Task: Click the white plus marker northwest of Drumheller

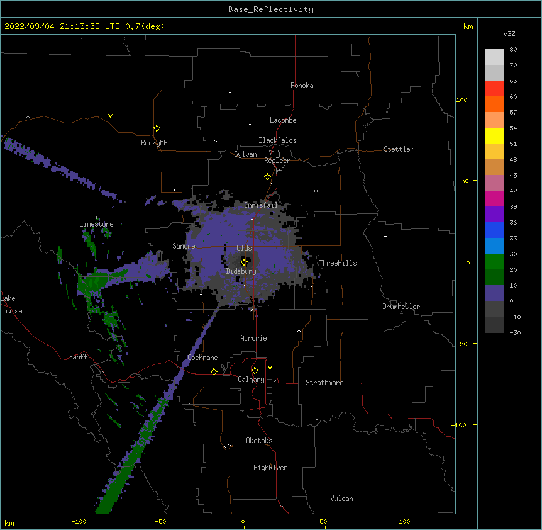Action: click(x=385, y=236)
